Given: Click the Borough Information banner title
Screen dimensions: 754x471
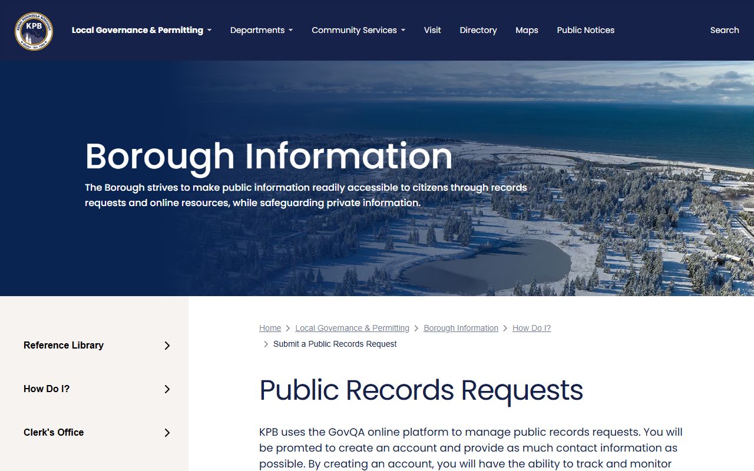Looking at the screenshot, I should tap(269, 156).
